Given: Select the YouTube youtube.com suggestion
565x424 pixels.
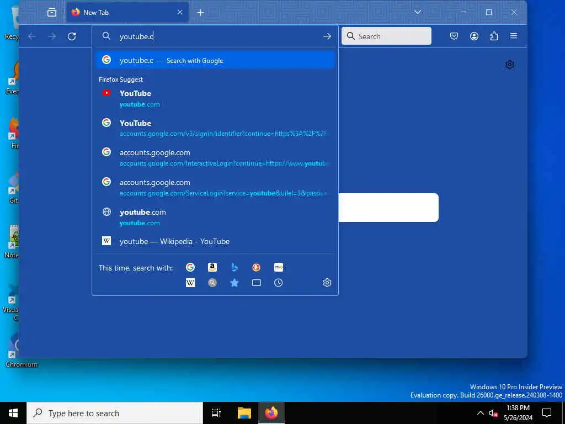Looking at the screenshot, I should tap(215, 98).
